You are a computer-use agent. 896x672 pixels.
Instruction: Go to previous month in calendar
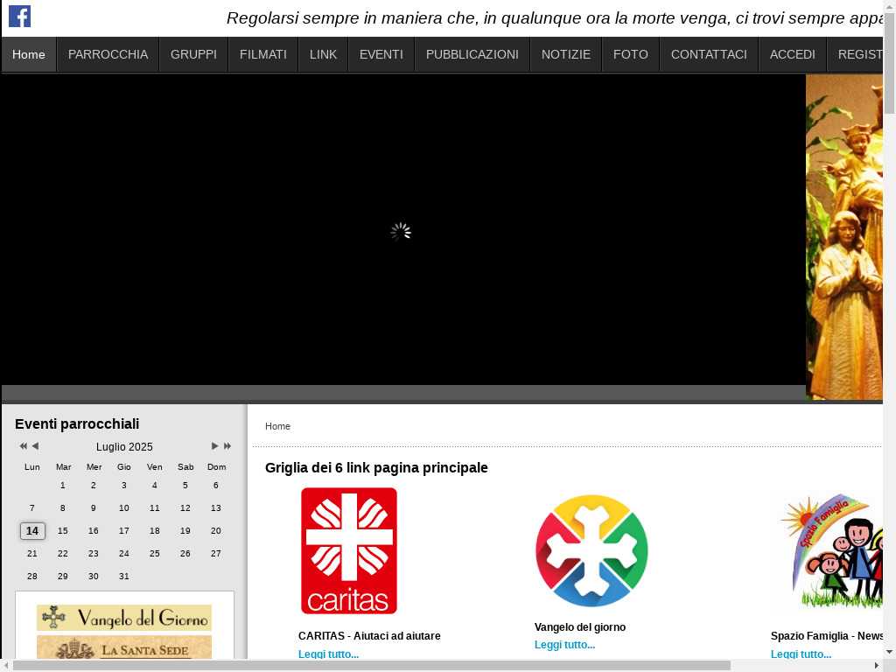tap(35, 445)
